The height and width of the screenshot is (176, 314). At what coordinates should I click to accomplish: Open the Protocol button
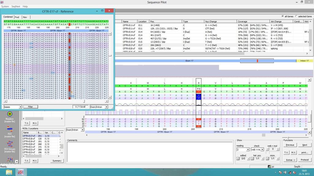304,160
